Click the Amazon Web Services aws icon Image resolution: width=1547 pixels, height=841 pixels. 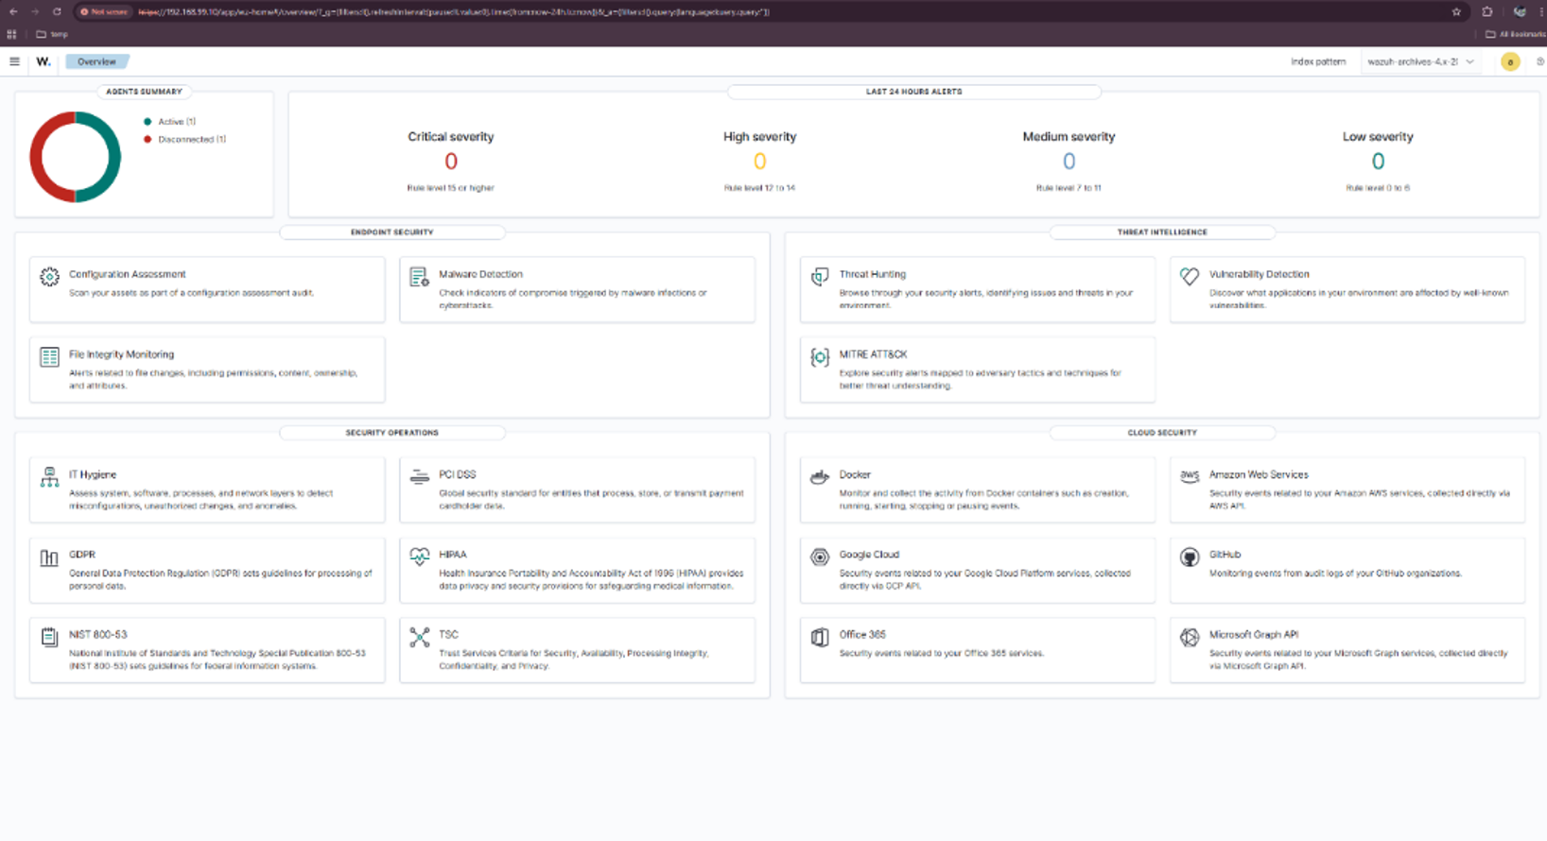coord(1190,476)
